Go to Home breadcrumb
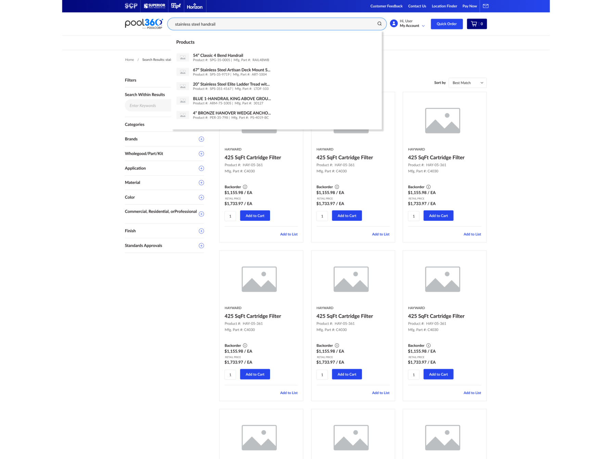 point(129,60)
